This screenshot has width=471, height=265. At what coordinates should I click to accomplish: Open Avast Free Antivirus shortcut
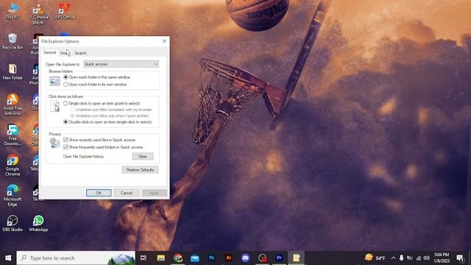(13, 105)
